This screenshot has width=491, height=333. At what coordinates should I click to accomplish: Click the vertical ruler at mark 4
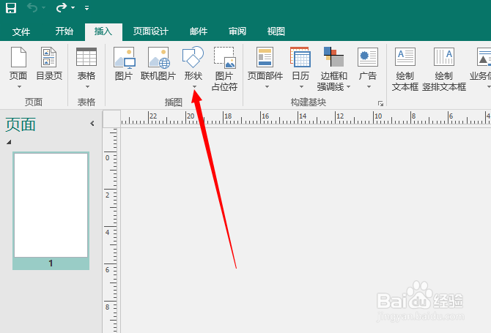click(108, 232)
